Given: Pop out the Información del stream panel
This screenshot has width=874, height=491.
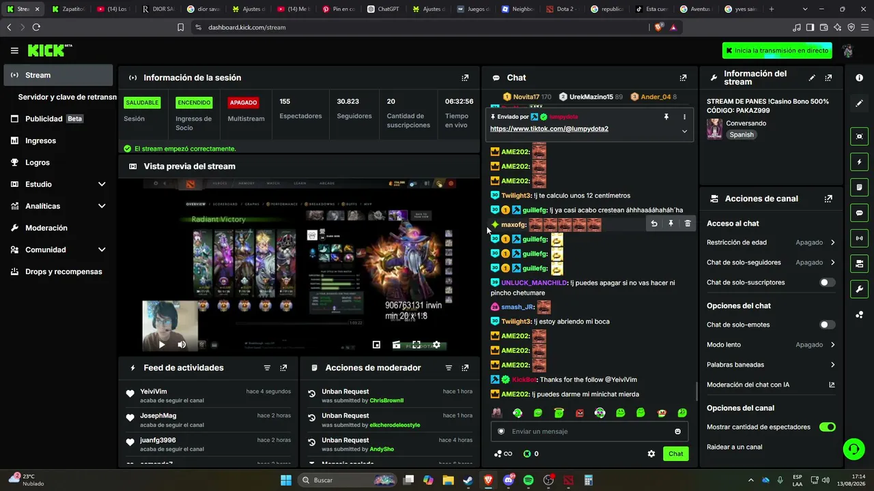Looking at the screenshot, I should pos(828,78).
